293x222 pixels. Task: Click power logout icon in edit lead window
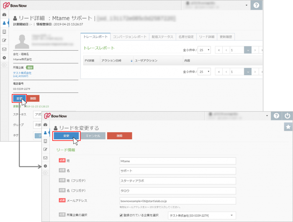(288, 116)
